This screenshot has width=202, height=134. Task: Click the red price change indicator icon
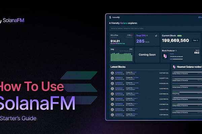tap(132, 35)
